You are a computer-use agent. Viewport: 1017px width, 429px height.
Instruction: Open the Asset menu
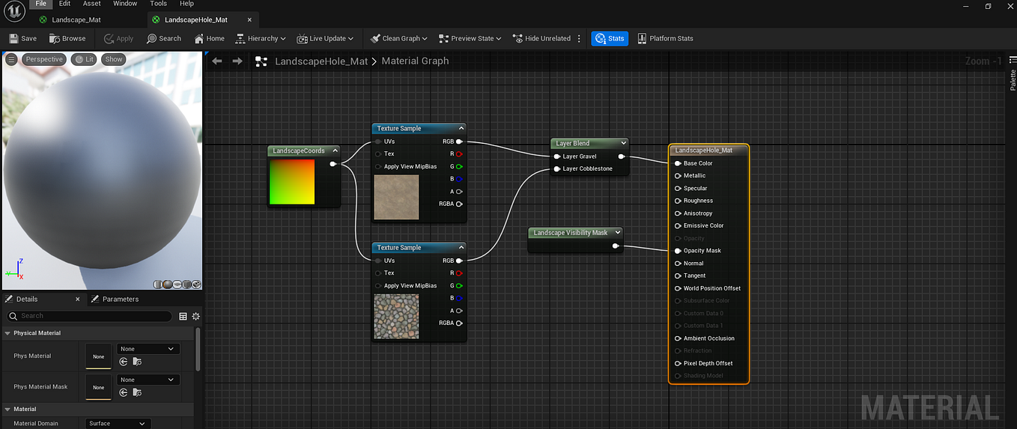click(x=91, y=4)
